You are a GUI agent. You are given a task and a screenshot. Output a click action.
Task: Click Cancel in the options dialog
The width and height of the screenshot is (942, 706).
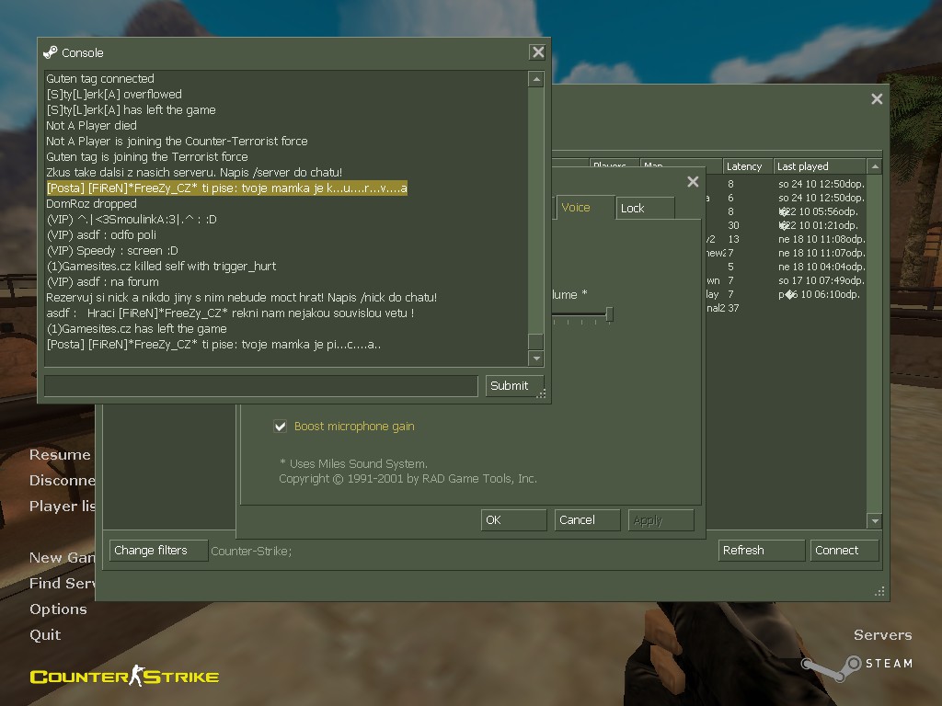pos(587,520)
